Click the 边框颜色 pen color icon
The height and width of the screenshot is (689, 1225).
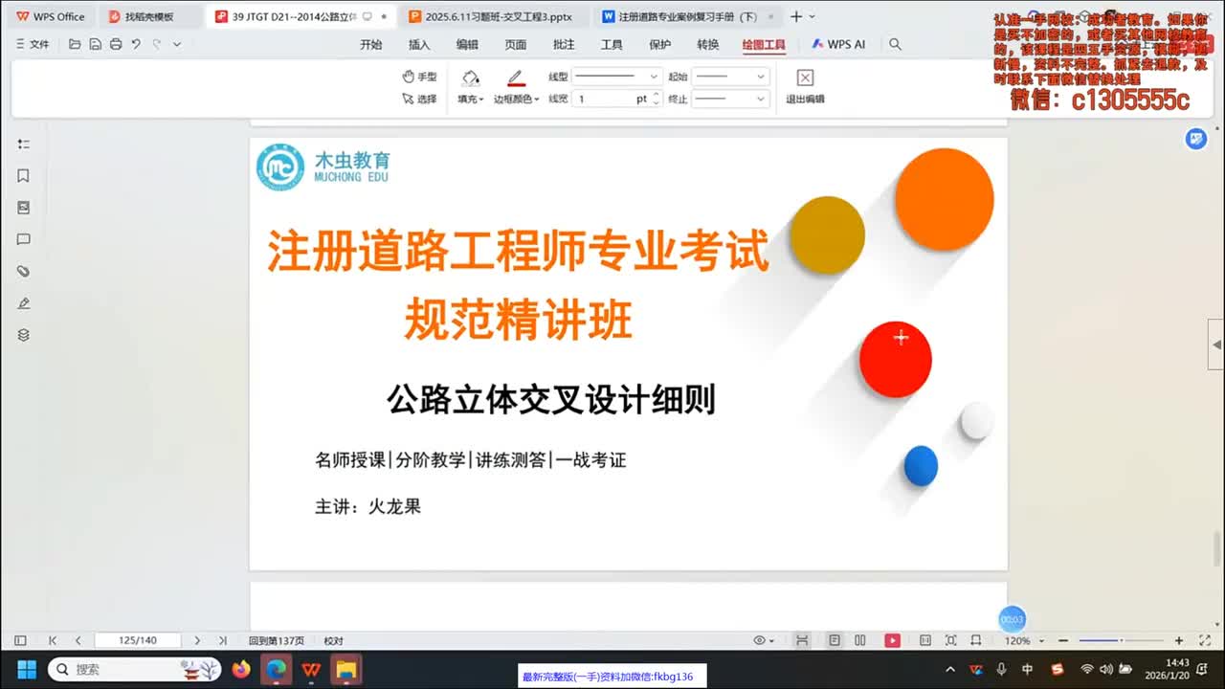tap(516, 78)
